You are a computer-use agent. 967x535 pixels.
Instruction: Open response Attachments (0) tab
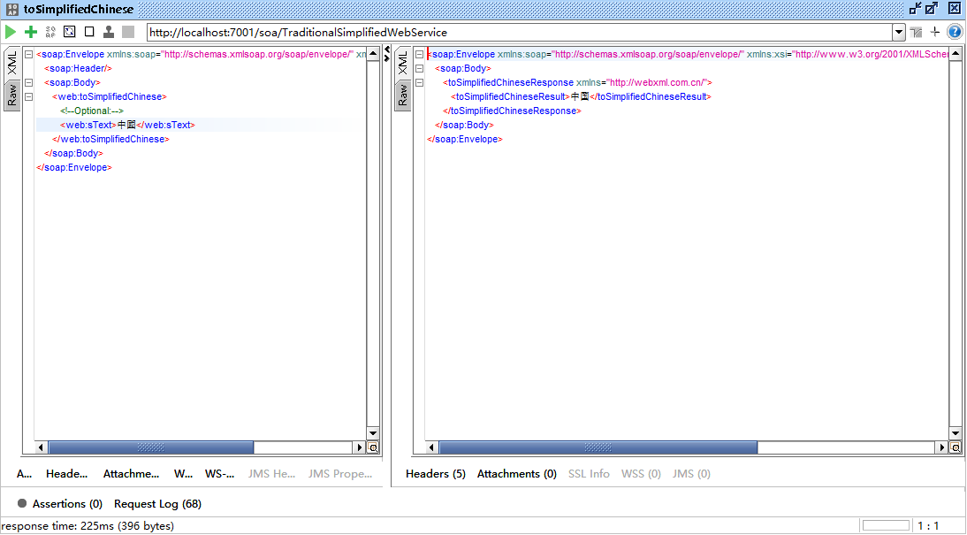[517, 474]
